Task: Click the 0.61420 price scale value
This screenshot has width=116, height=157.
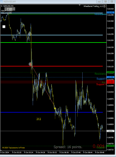Action: click(110, 9)
